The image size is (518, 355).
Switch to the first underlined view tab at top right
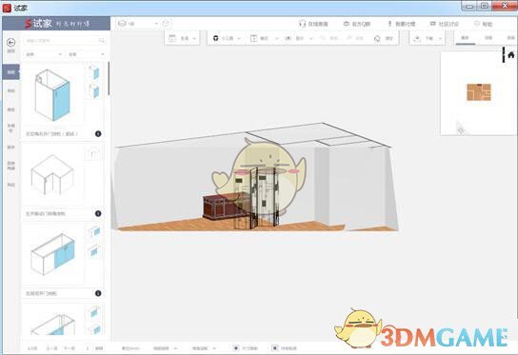coord(465,38)
